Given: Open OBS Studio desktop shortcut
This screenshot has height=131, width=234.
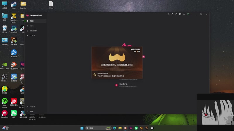Looking at the screenshot, I should click(4, 78).
